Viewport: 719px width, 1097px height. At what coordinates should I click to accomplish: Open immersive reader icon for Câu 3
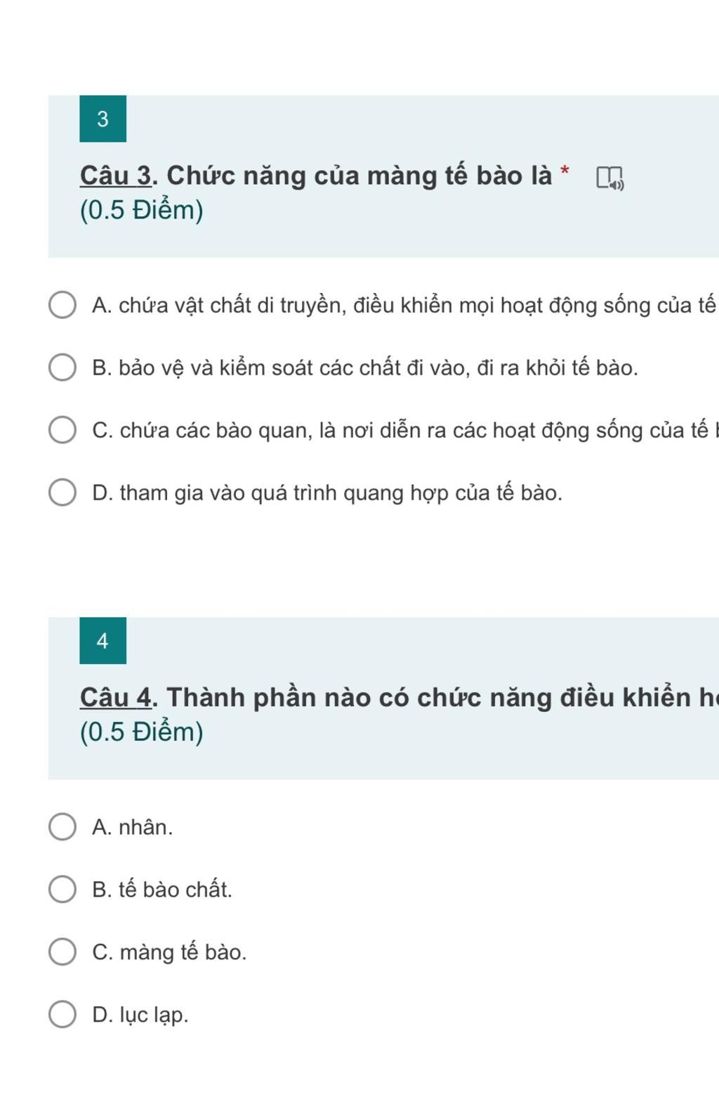pos(610,178)
